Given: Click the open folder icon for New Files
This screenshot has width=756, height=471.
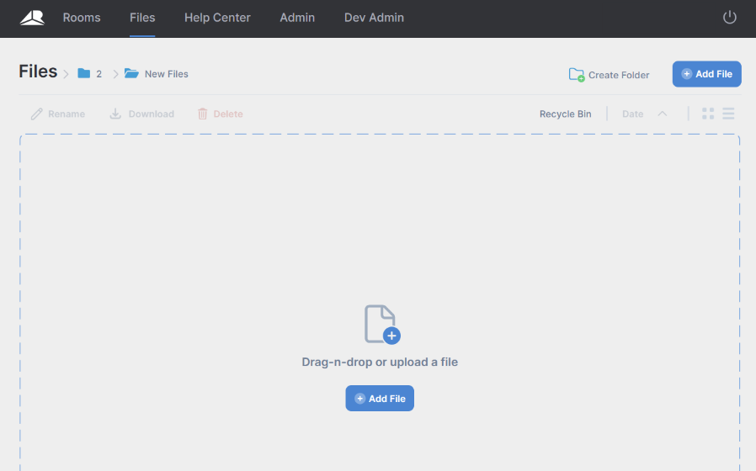Looking at the screenshot, I should click(131, 73).
